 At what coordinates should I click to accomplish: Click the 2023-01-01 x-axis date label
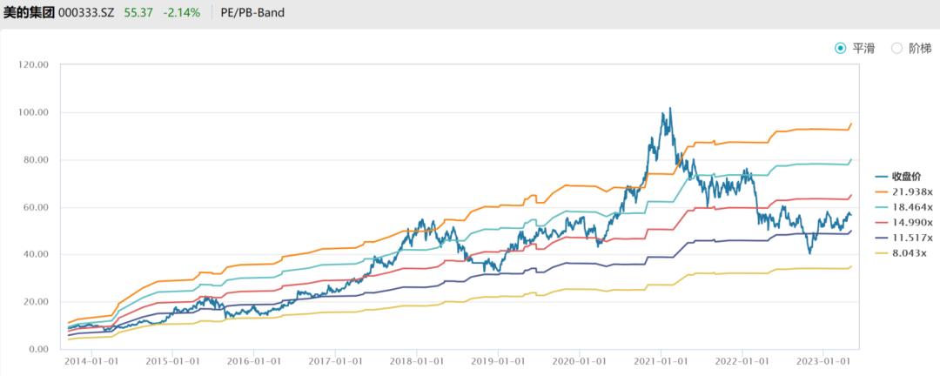pyautogui.click(x=825, y=360)
